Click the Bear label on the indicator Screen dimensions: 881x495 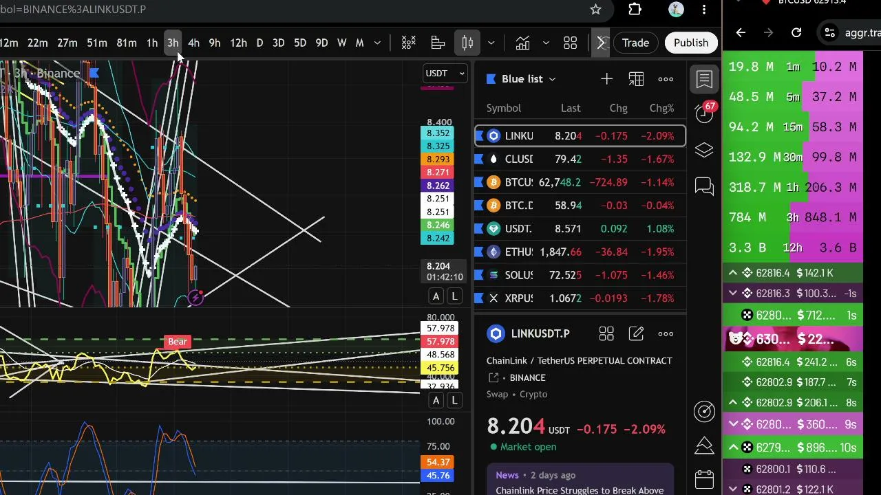point(178,342)
